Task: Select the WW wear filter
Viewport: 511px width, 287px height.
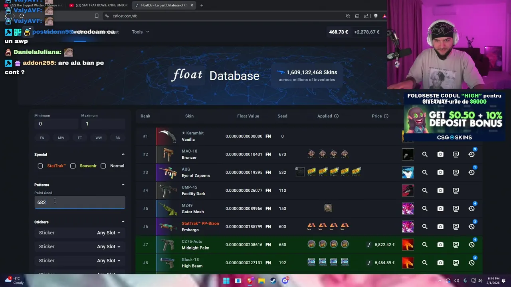Action: click(99, 138)
